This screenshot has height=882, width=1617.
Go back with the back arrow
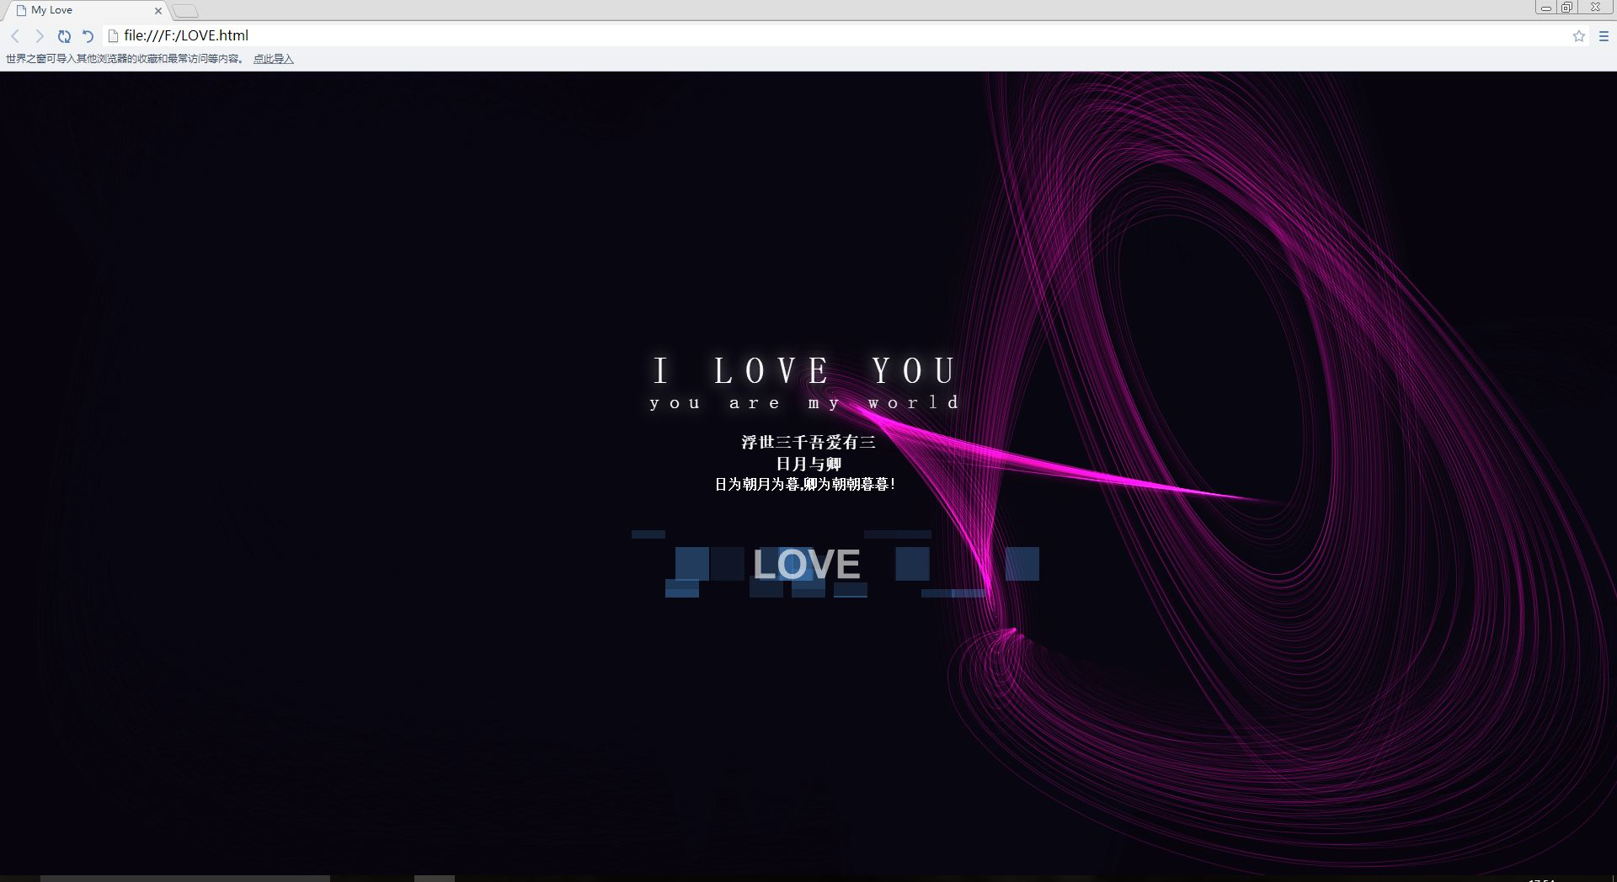coord(14,36)
